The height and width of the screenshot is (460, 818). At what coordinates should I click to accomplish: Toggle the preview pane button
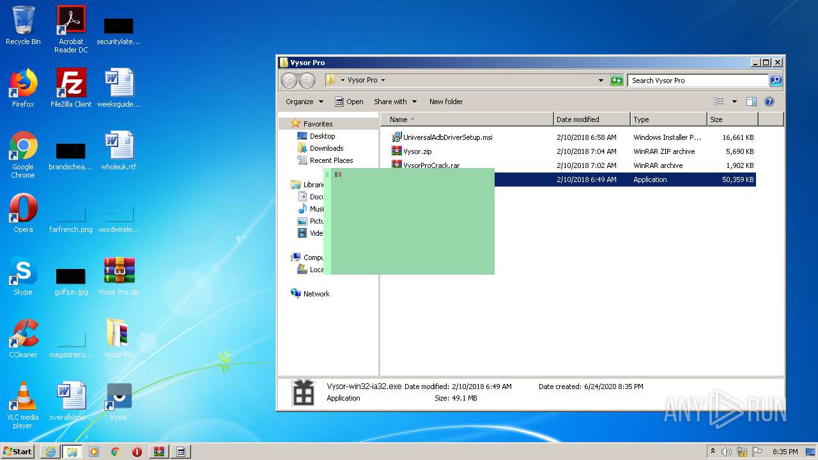(752, 102)
